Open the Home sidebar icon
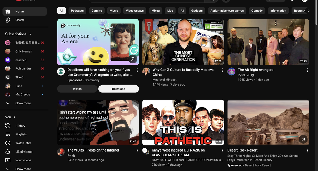This screenshot has width=318, height=171. click(x=8, y=12)
